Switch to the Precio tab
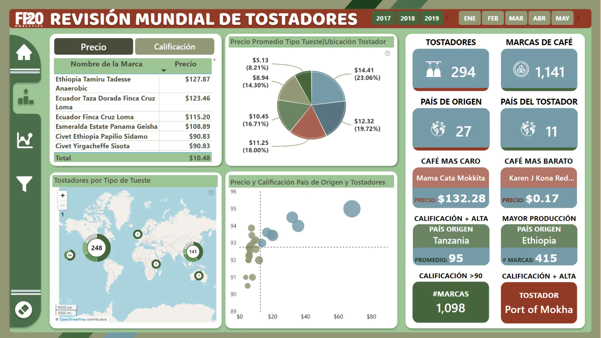Image resolution: width=601 pixels, height=338 pixels. click(x=94, y=47)
